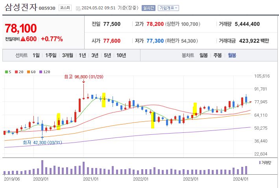The height and width of the screenshot is (188, 279).
Task: Click the 하한가 54,300 text
Action: (x=181, y=41)
